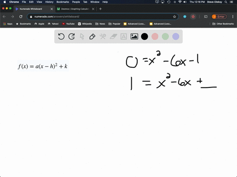Viewport: 237px width, 177px height.
Task: Choose the pink pen color
Action: 155,36
